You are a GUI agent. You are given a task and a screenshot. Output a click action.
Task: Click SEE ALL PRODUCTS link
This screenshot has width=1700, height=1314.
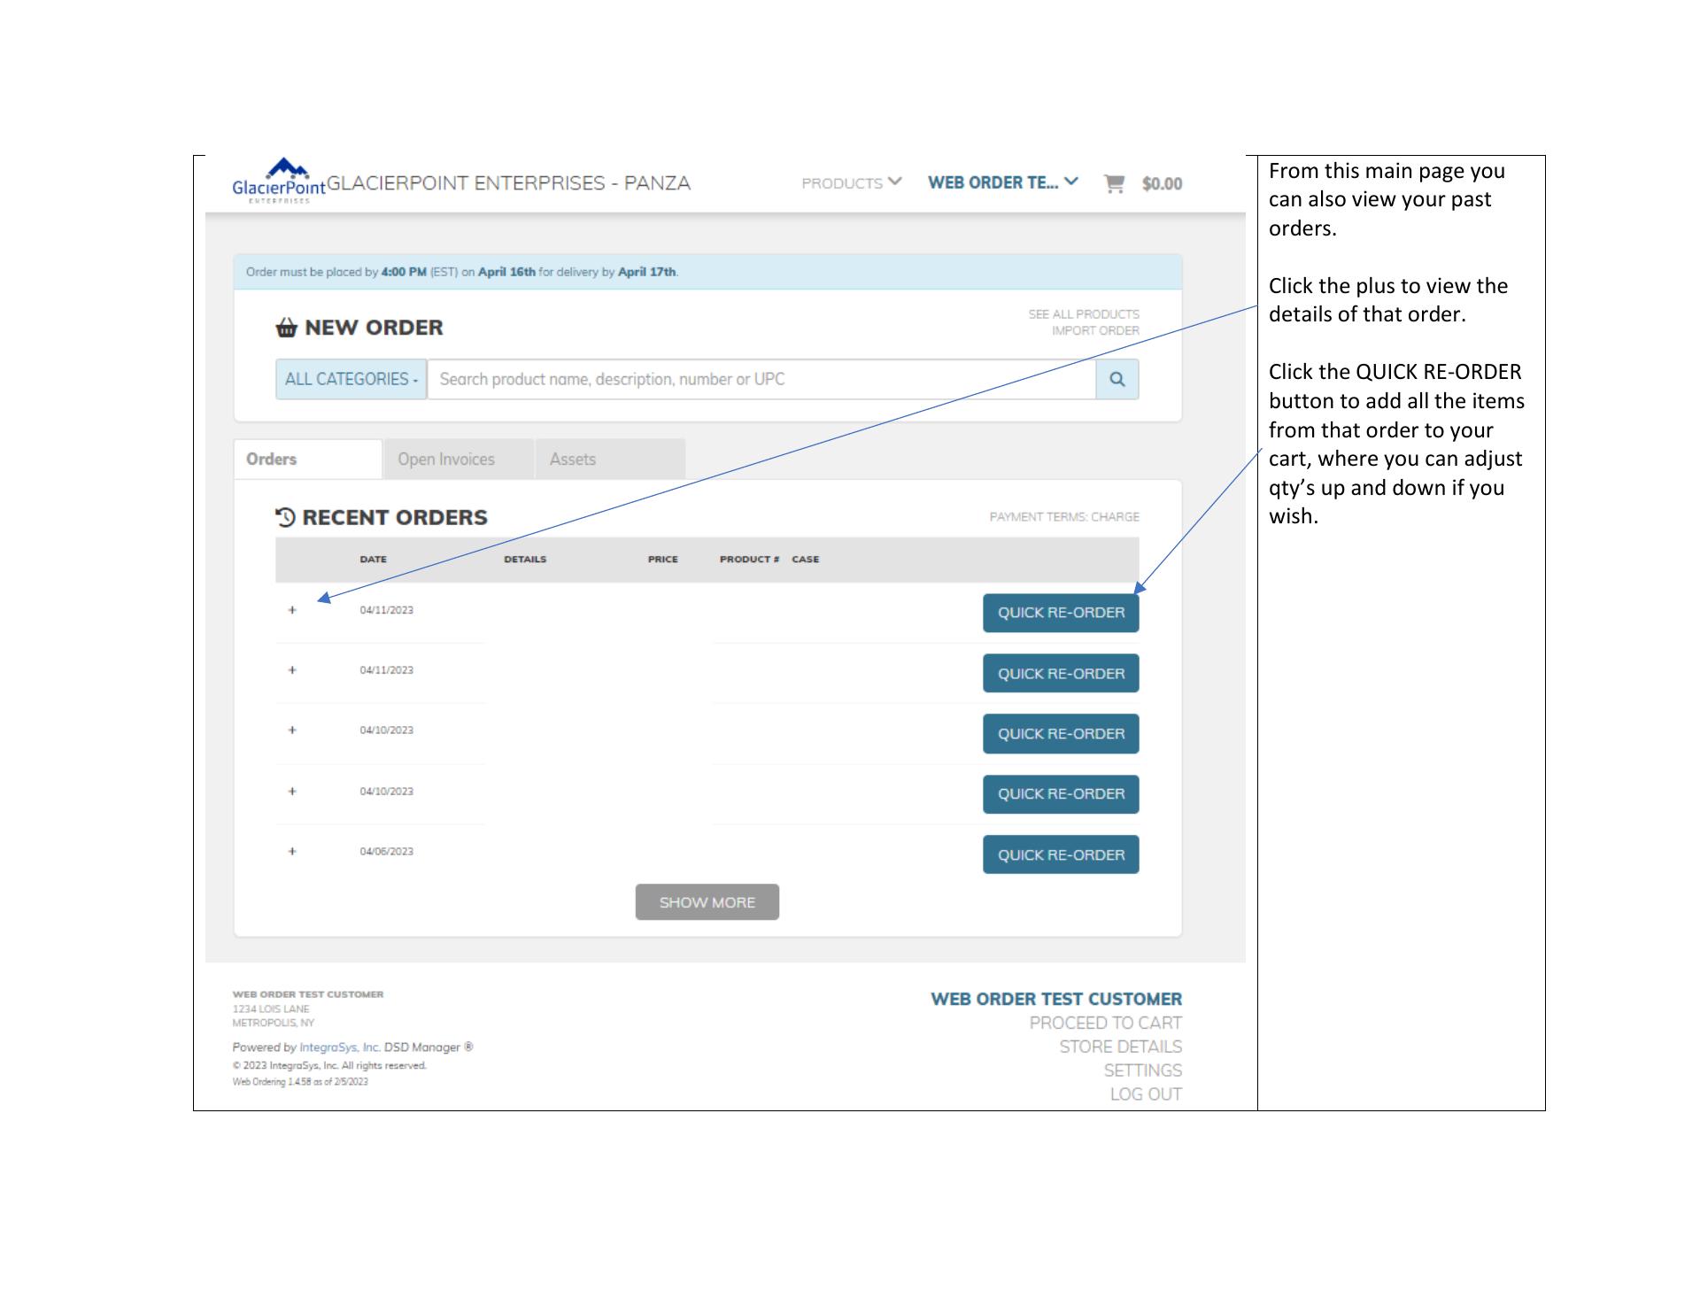click(x=1083, y=314)
